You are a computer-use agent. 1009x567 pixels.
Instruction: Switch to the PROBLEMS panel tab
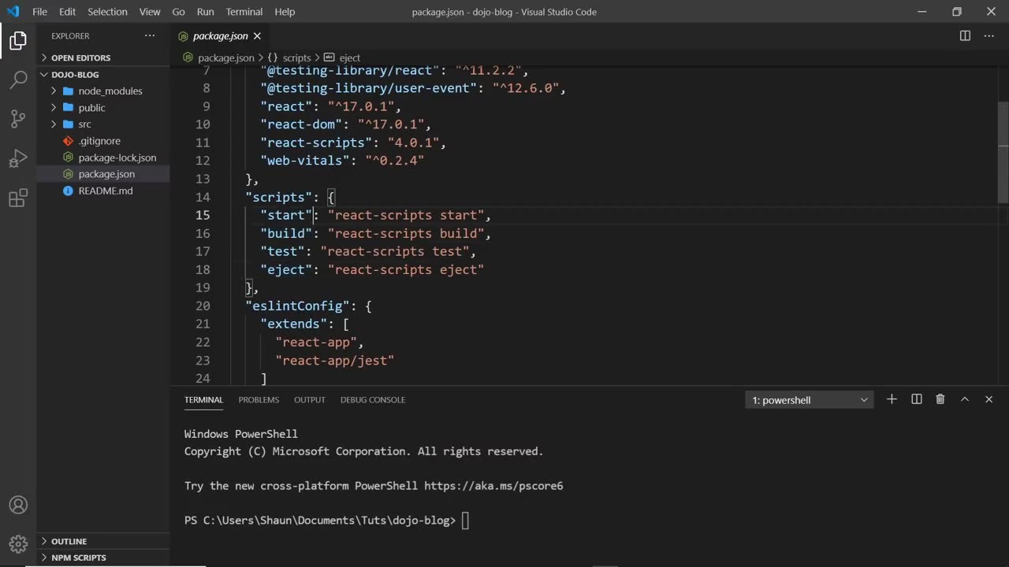click(259, 399)
